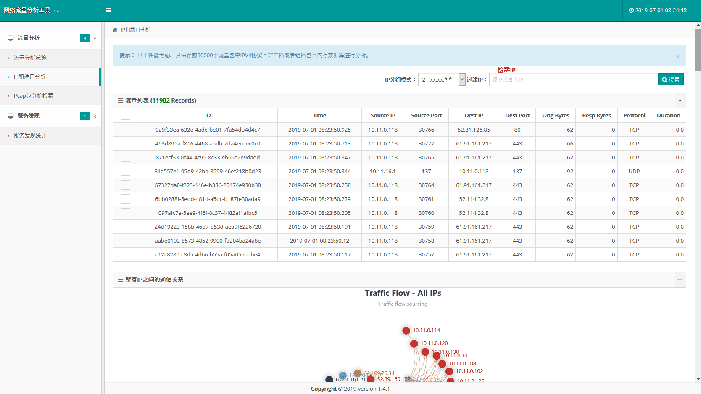Select the checkbox for the UDP row
701x394 pixels.
point(126,171)
